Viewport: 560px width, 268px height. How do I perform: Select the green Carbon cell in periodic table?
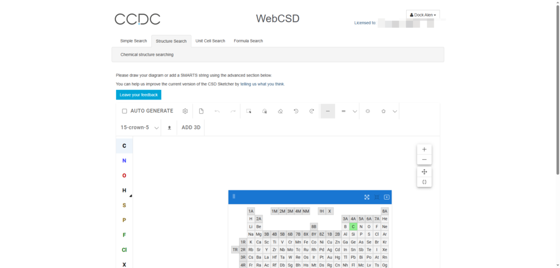click(x=353, y=226)
